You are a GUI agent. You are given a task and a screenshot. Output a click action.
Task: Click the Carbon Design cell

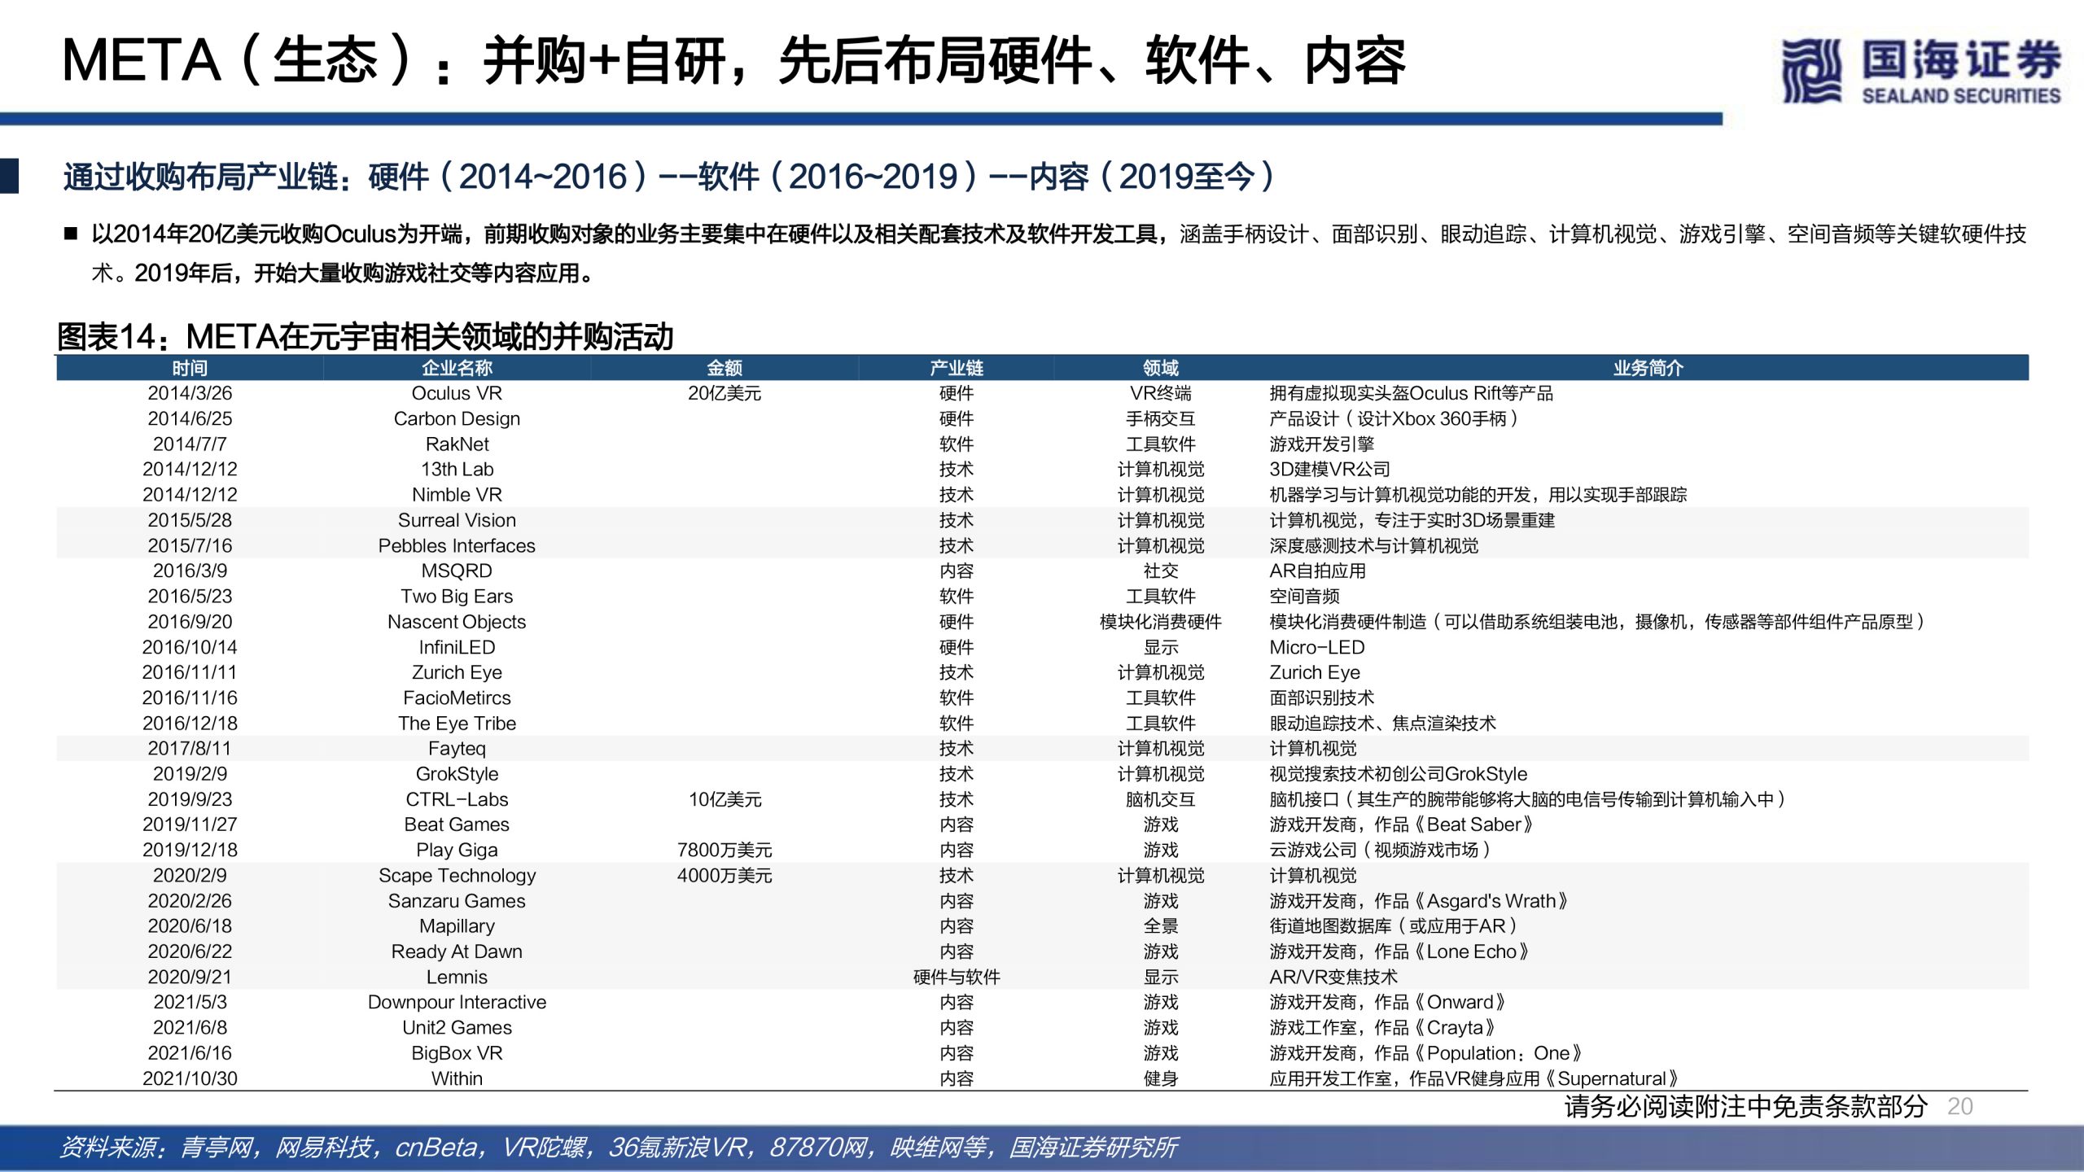point(457,418)
